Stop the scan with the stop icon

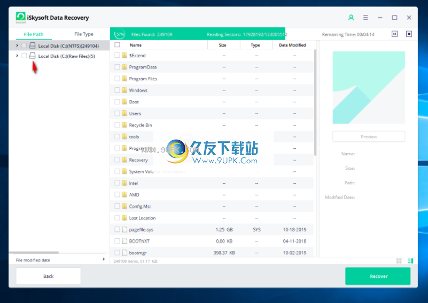pos(409,34)
